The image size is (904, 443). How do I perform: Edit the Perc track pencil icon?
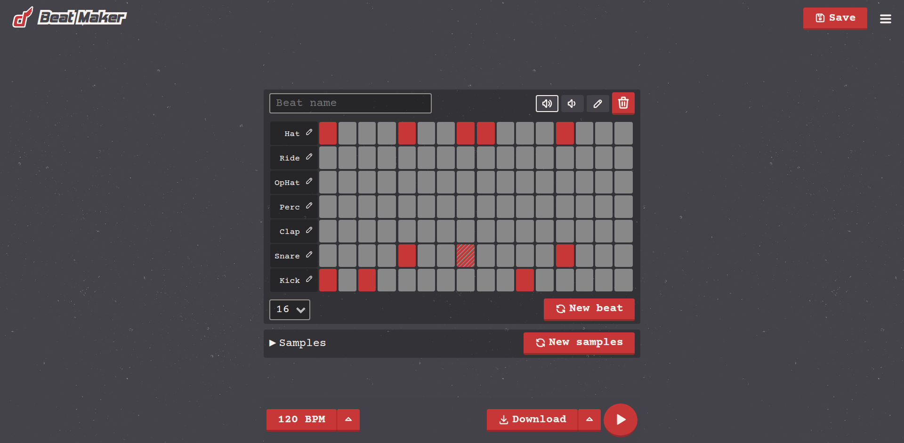(x=309, y=206)
